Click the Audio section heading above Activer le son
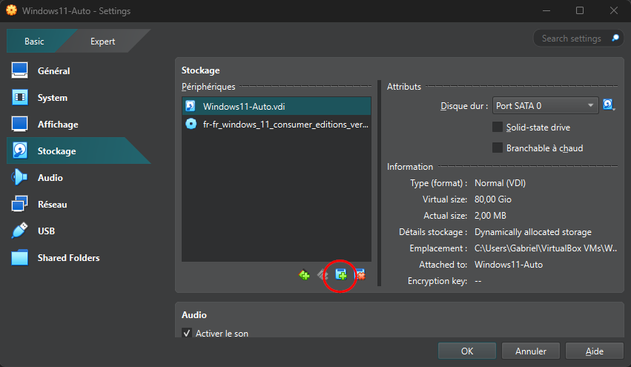The width and height of the screenshot is (631, 367). click(194, 314)
